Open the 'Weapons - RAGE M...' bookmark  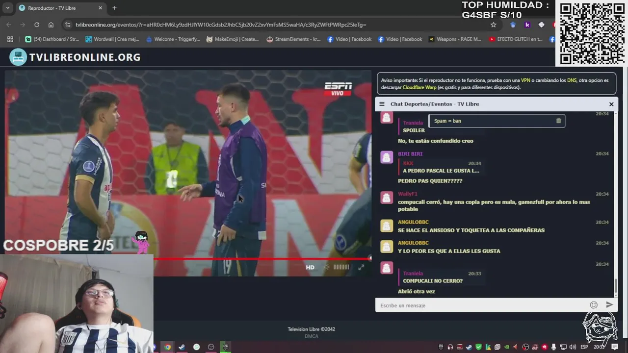(455, 39)
